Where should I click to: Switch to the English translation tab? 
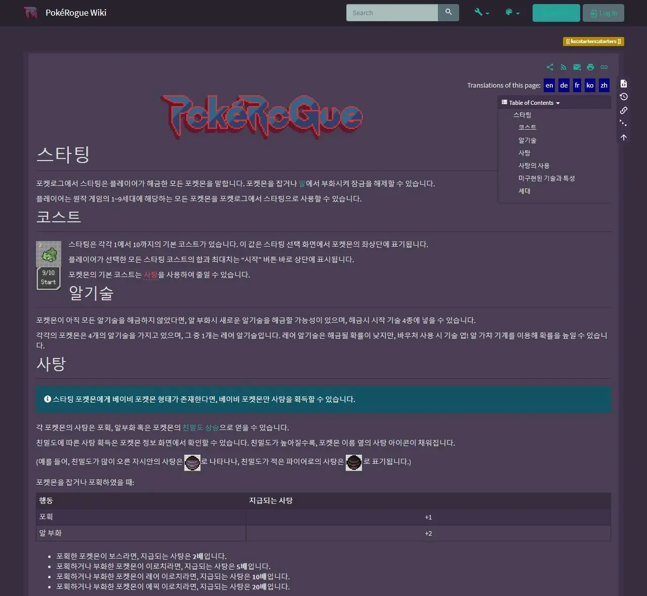[549, 85]
